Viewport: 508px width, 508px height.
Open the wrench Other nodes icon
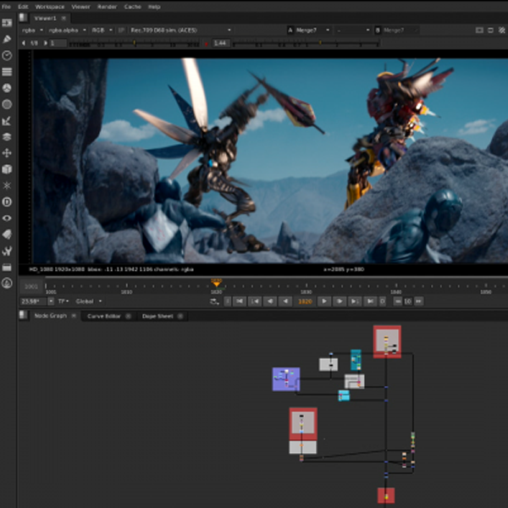point(7,251)
